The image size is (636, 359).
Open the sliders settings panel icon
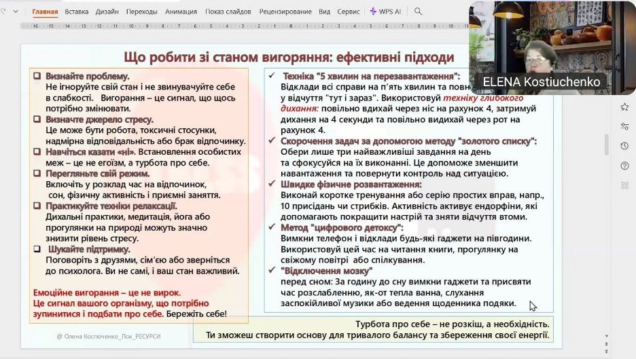tap(624, 126)
